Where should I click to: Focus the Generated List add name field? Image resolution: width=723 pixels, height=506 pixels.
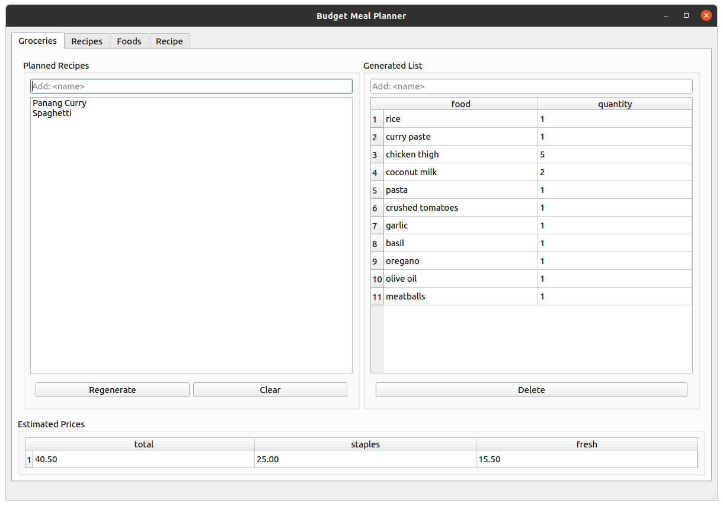pyautogui.click(x=532, y=86)
